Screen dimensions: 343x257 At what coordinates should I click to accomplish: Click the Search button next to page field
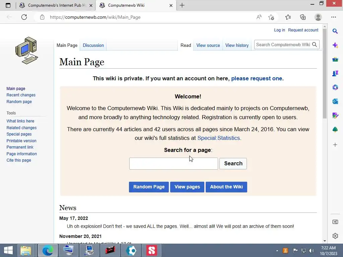233,163
